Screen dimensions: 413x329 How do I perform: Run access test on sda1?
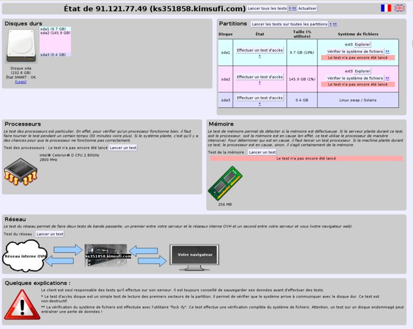tap(260, 50)
